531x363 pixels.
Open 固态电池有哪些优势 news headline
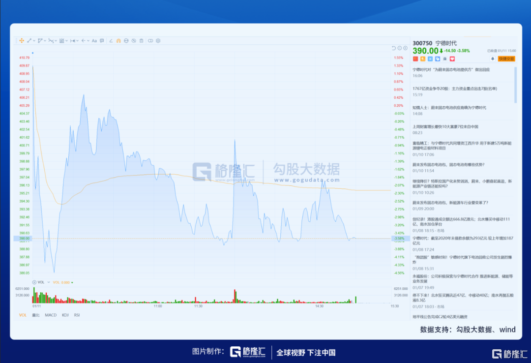click(x=449, y=165)
